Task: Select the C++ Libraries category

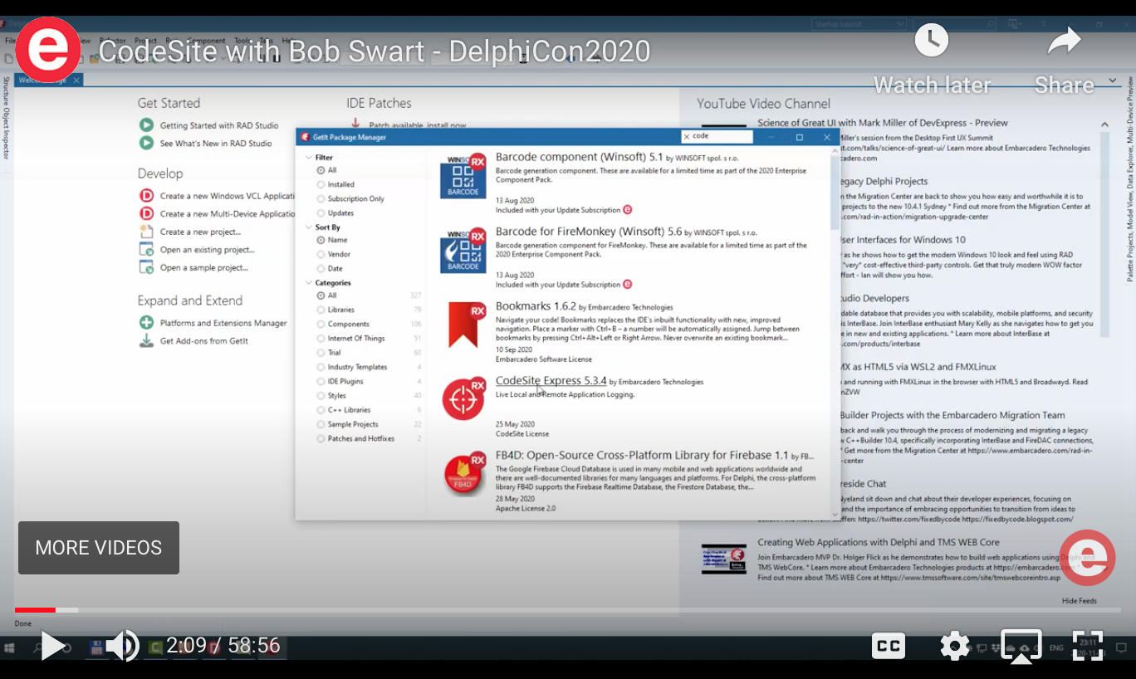Action: tap(321, 410)
